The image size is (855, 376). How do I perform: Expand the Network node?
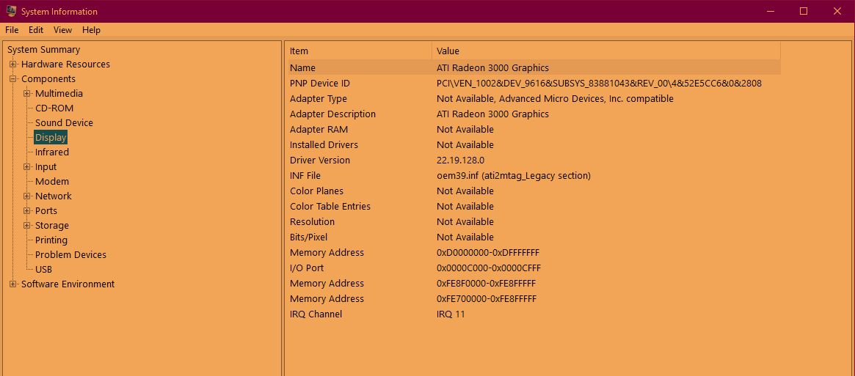click(x=26, y=196)
